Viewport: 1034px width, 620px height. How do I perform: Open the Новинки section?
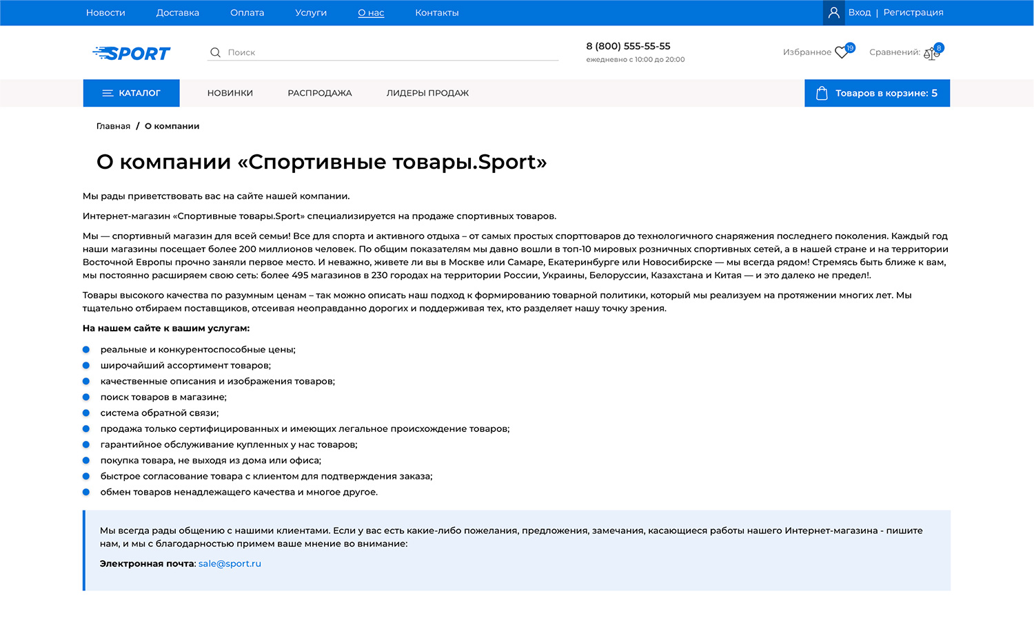[x=230, y=93]
